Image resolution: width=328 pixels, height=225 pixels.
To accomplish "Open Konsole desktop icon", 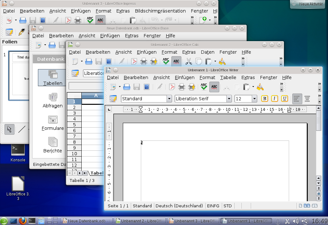I will [x=18, y=153].
